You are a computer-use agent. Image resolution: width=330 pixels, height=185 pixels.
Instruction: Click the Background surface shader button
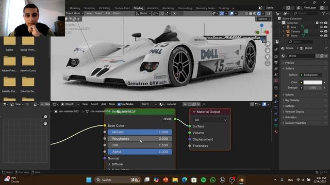click(x=310, y=75)
